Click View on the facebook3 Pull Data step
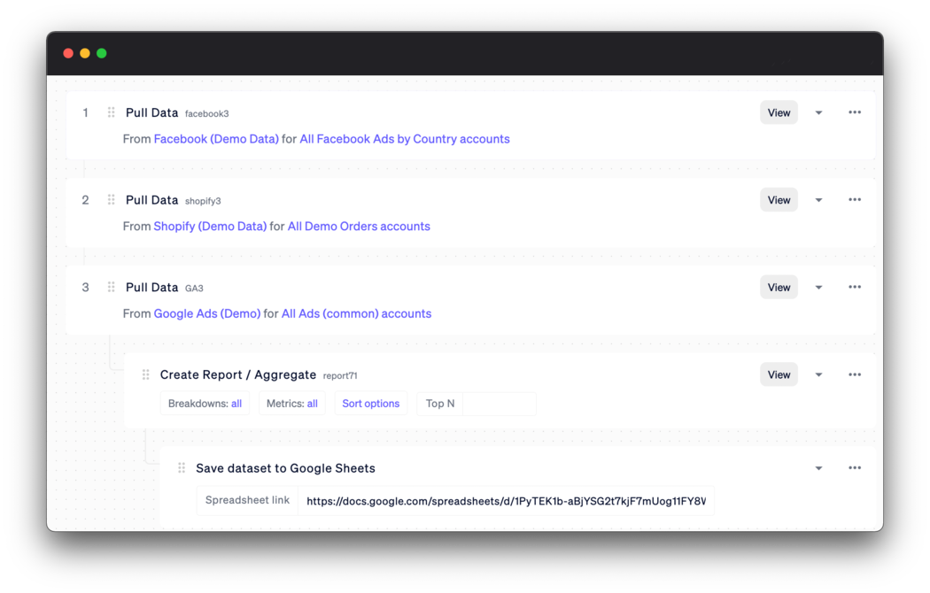 (x=779, y=112)
